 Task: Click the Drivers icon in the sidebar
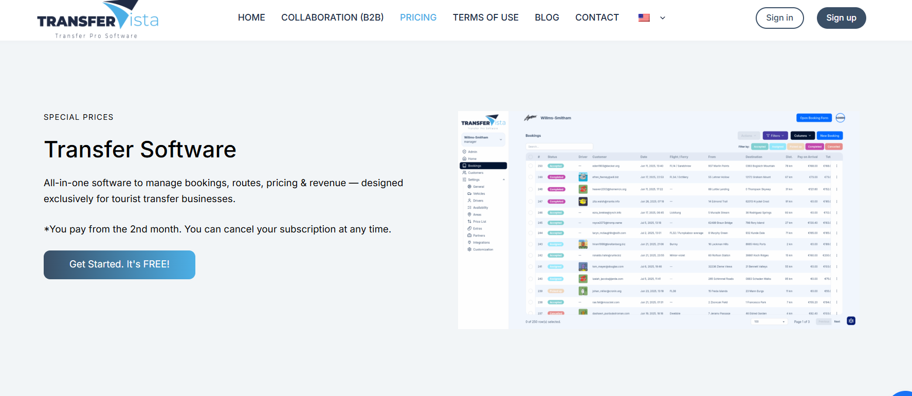pos(469,201)
